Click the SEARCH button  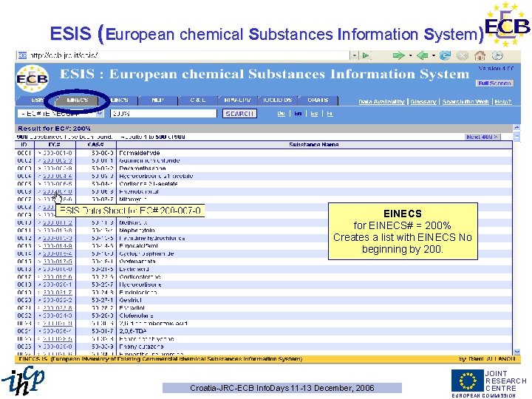point(239,114)
